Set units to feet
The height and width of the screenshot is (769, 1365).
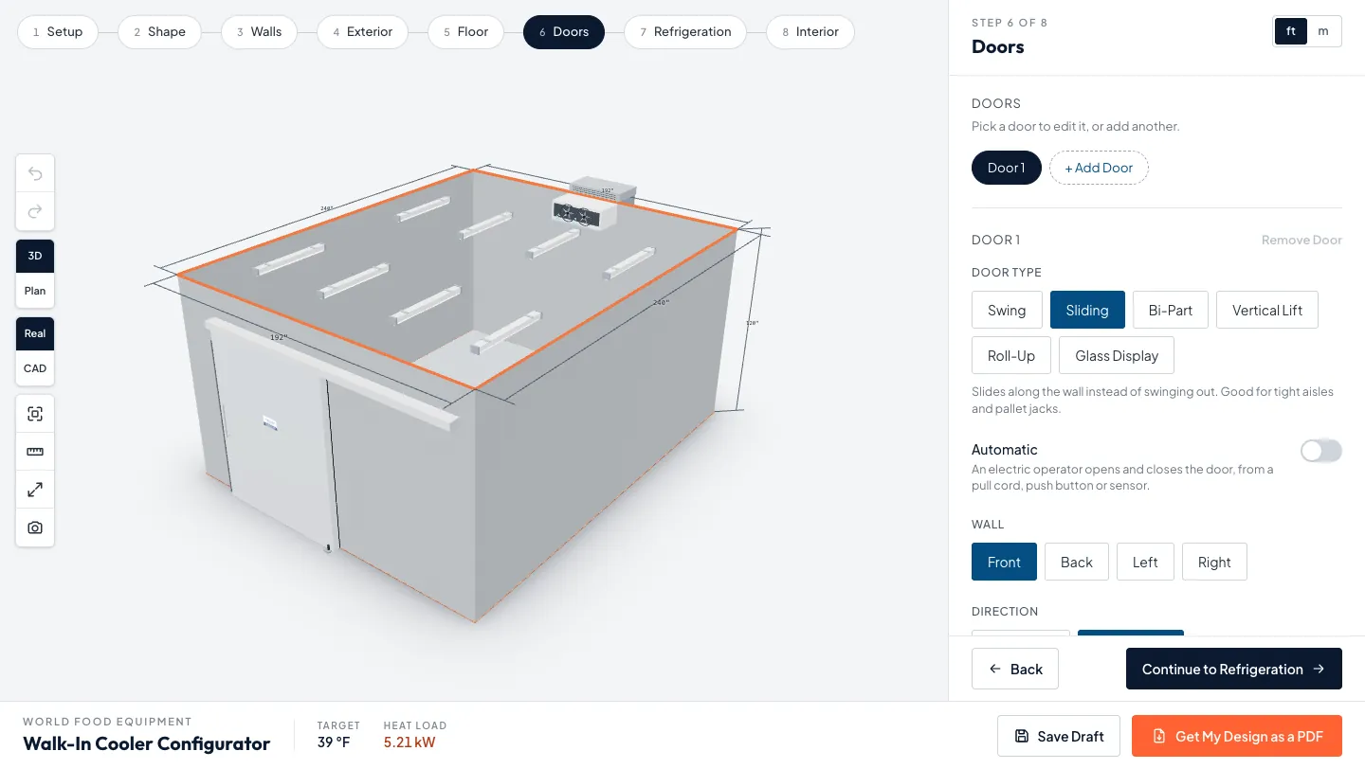1291,31
